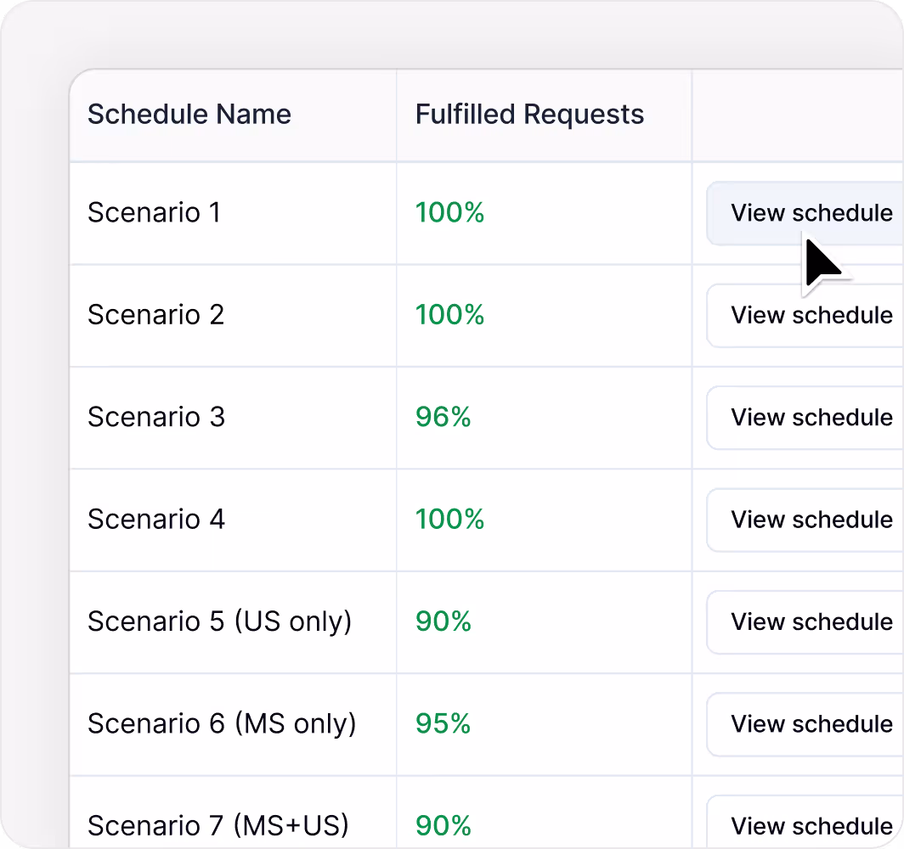Click the 96% fulfilled value for Scenario 3

(x=442, y=417)
